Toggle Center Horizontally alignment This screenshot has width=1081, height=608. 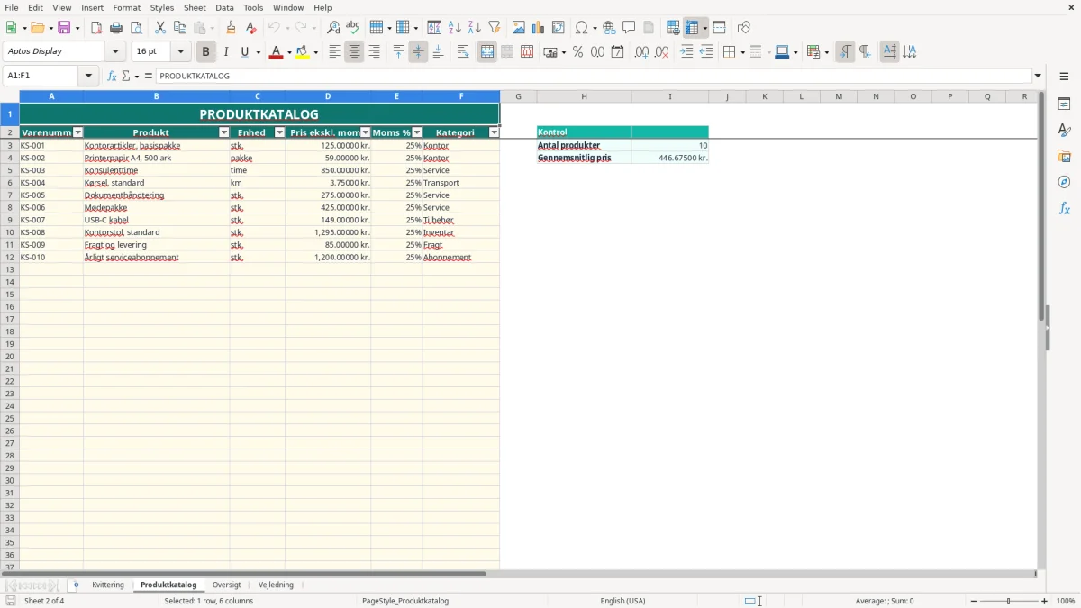[354, 52]
